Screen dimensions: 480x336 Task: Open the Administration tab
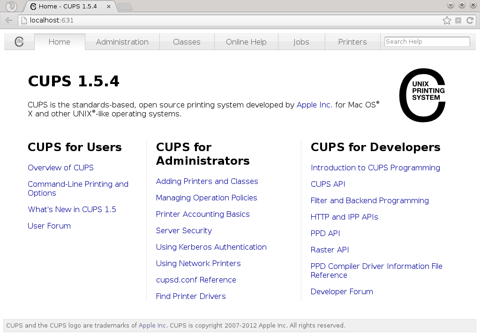pos(122,42)
